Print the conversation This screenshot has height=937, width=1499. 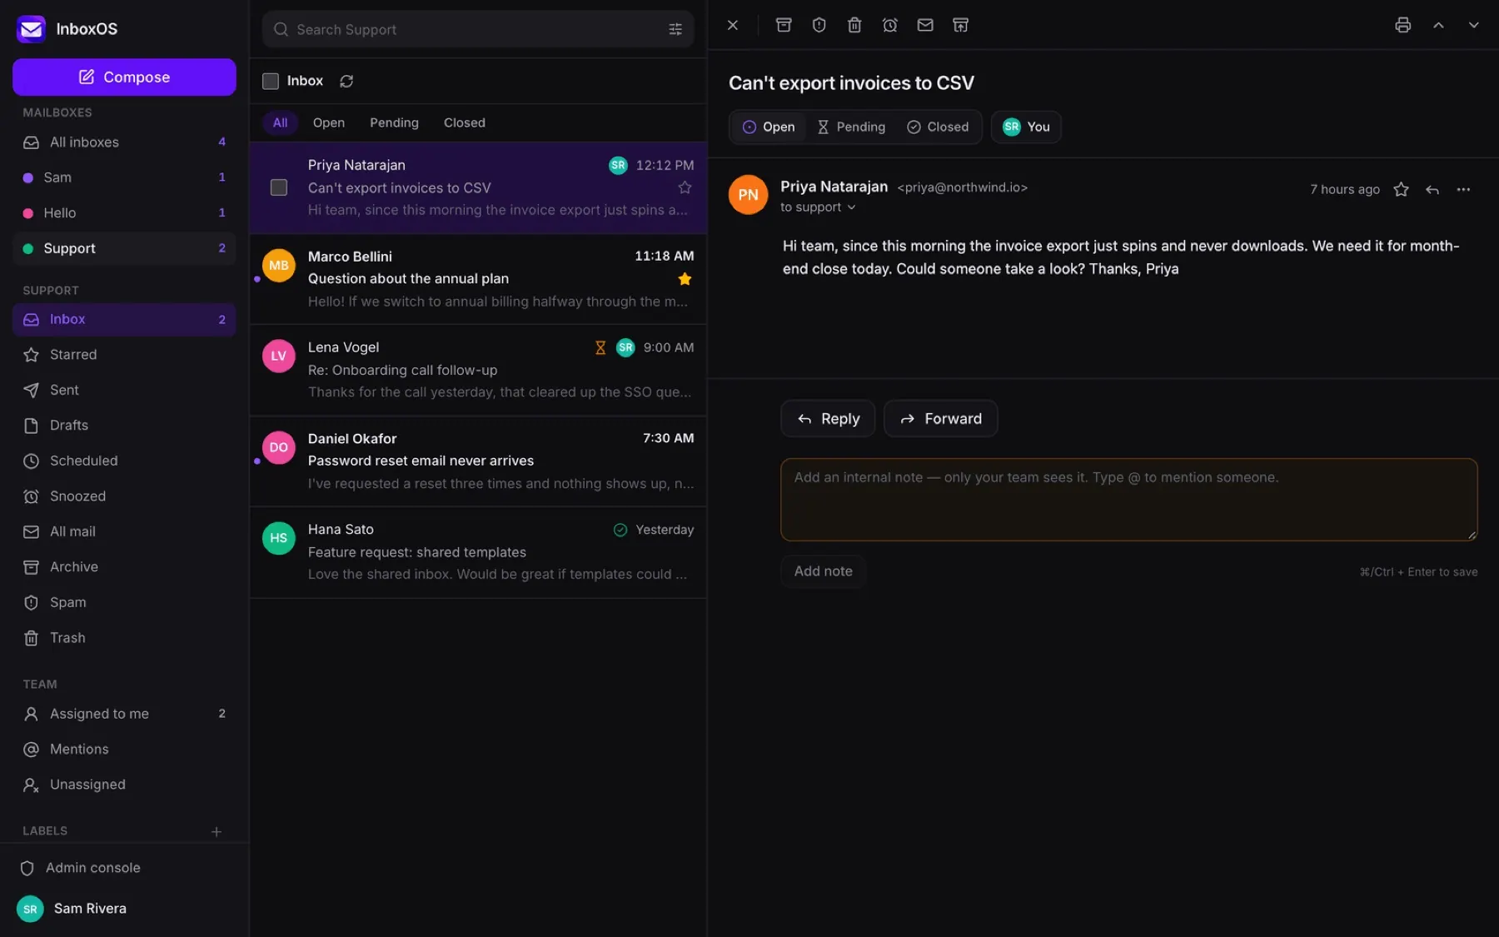click(1402, 25)
